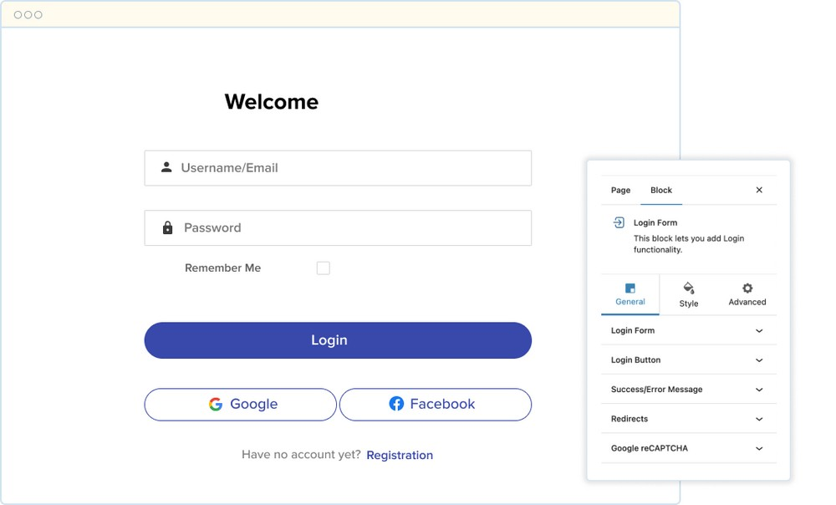Click the Google logo icon
Screen dimensions: 836x505
click(216, 404)
